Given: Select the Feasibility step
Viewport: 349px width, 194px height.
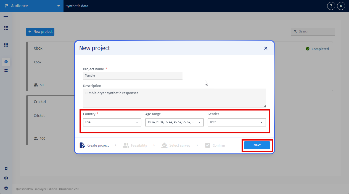Looking at the screenshot, I should point(135,145).
